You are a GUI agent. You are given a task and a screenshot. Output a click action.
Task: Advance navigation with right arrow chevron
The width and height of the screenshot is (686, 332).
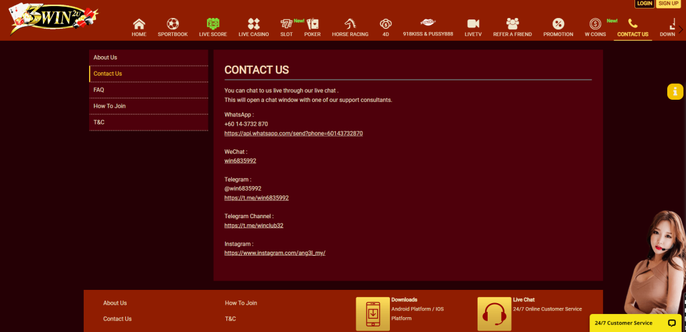click(x=681, y=29)
